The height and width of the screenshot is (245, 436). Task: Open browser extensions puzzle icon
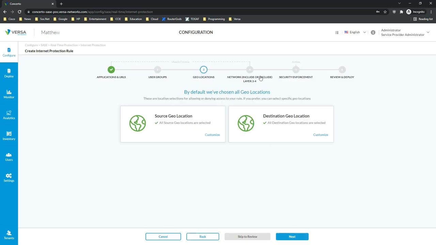click(x=401, y=12)
